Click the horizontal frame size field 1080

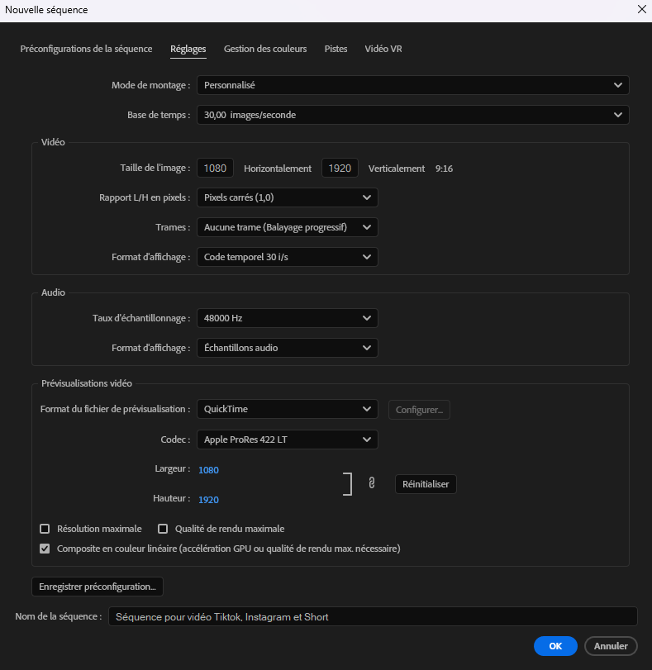click(x=215, y=168)
